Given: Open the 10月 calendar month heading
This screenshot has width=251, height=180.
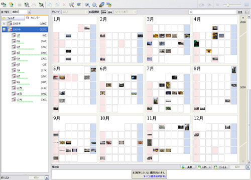Looking at the screenshot, I should coord(105,118).
